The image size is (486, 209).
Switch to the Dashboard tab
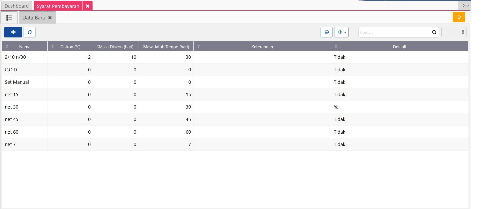pos(17,6)
